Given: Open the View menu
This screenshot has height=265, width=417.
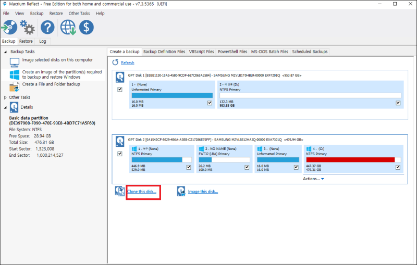Looking at the screenshot, I should (x=20, y=14).
